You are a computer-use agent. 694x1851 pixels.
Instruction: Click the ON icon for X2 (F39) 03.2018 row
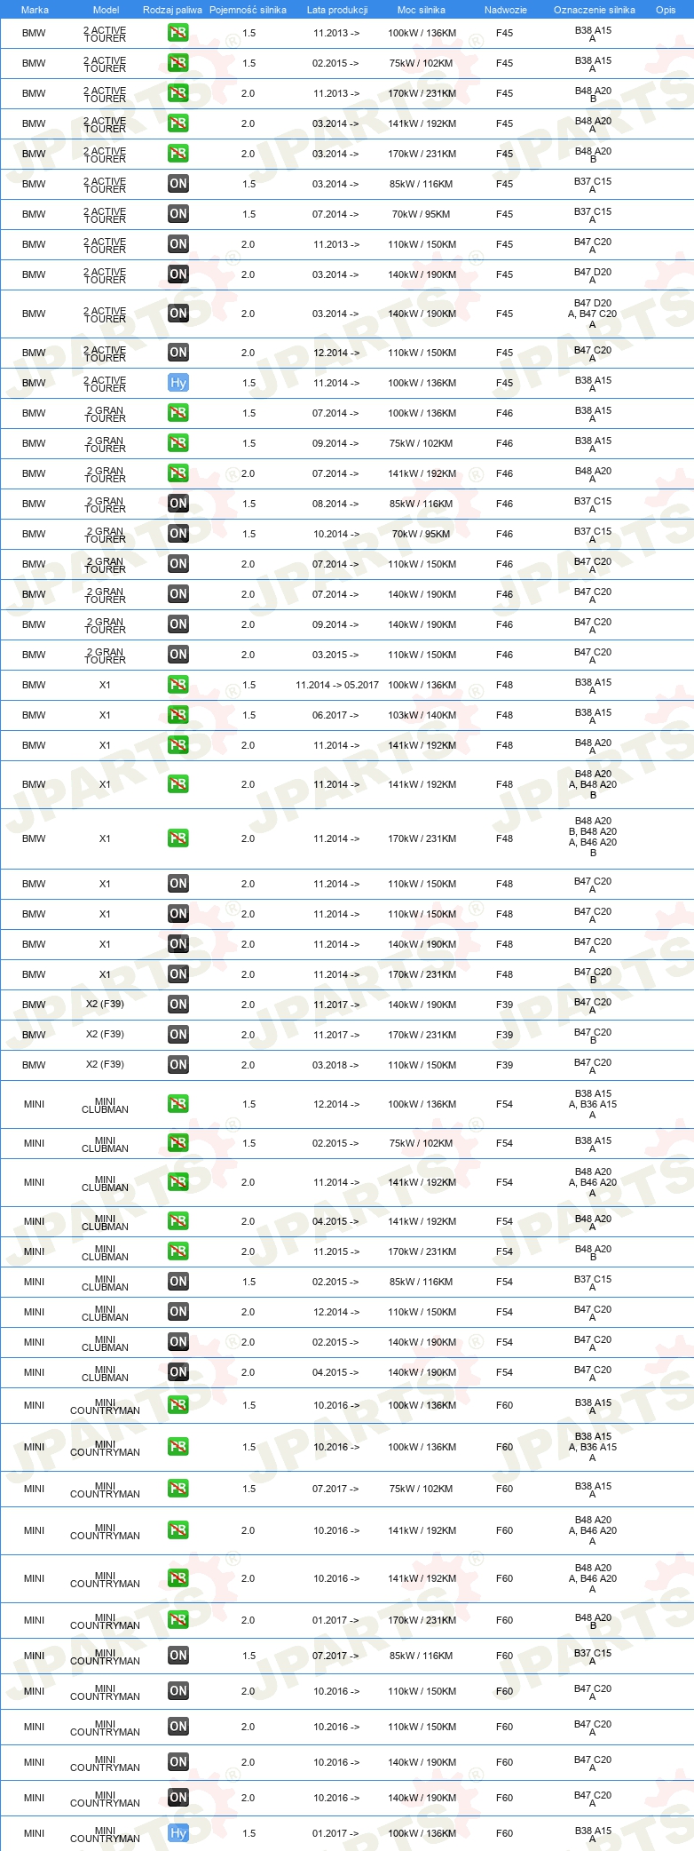178,1065
